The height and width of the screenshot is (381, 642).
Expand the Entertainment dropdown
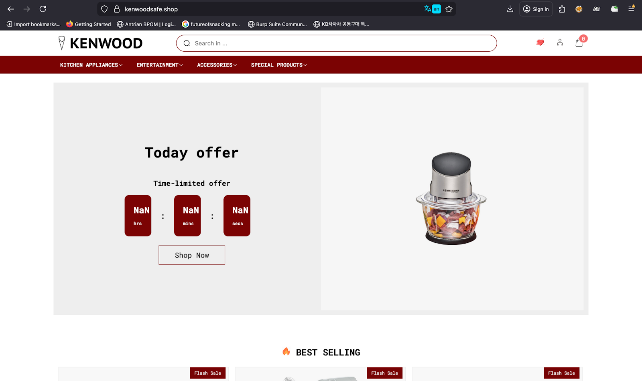coord(160,65)
